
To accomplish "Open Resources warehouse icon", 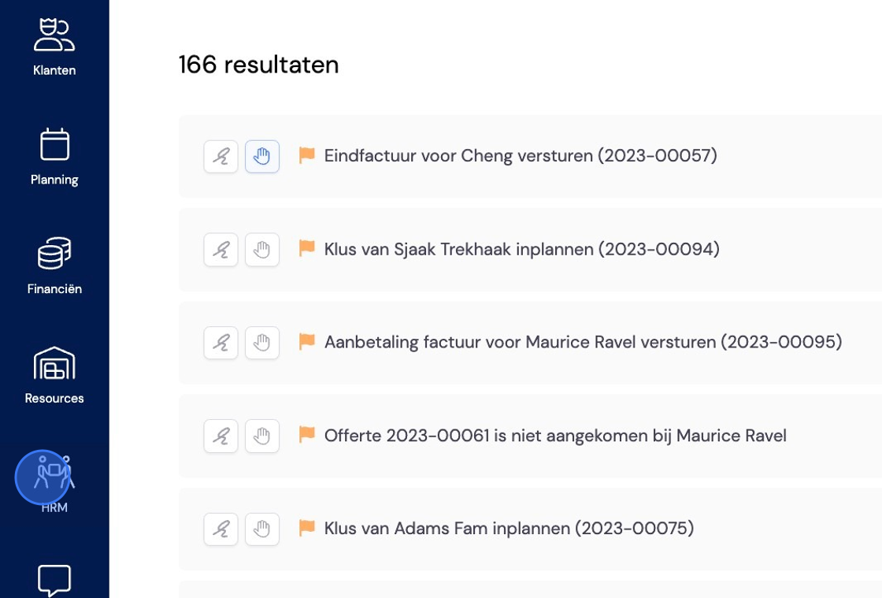I will pyautogui.click(x=54, y=363).
